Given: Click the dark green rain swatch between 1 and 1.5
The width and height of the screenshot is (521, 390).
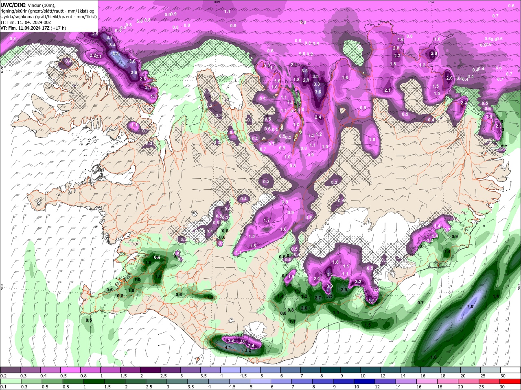Looking at the screenshot, I should [x=94, y=381].
